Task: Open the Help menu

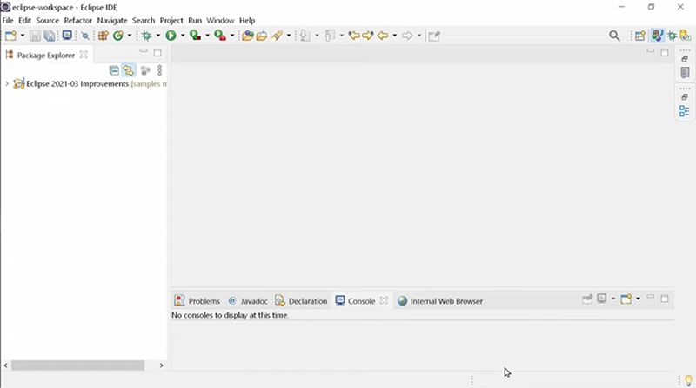Action: pyautogui.click(x=247, y=20)
